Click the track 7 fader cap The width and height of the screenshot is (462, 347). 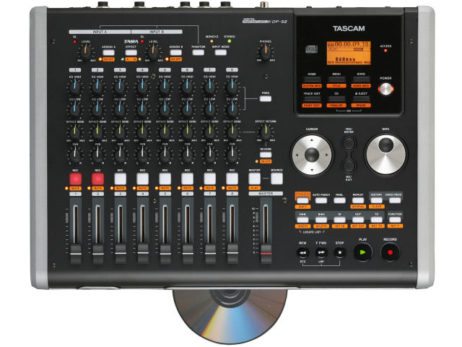point(210,254)
